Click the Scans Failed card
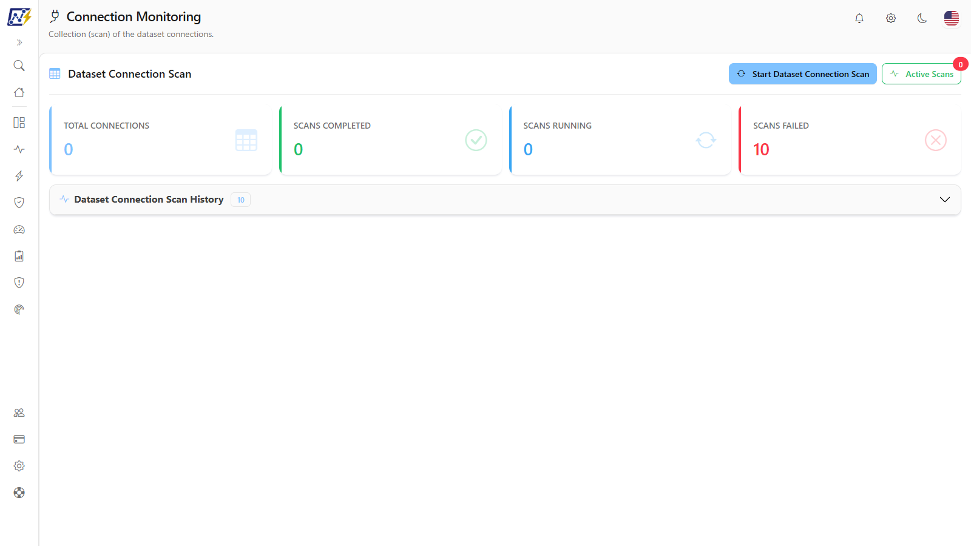The width and height of the screenshot is (971, 546). pos(850,140)
